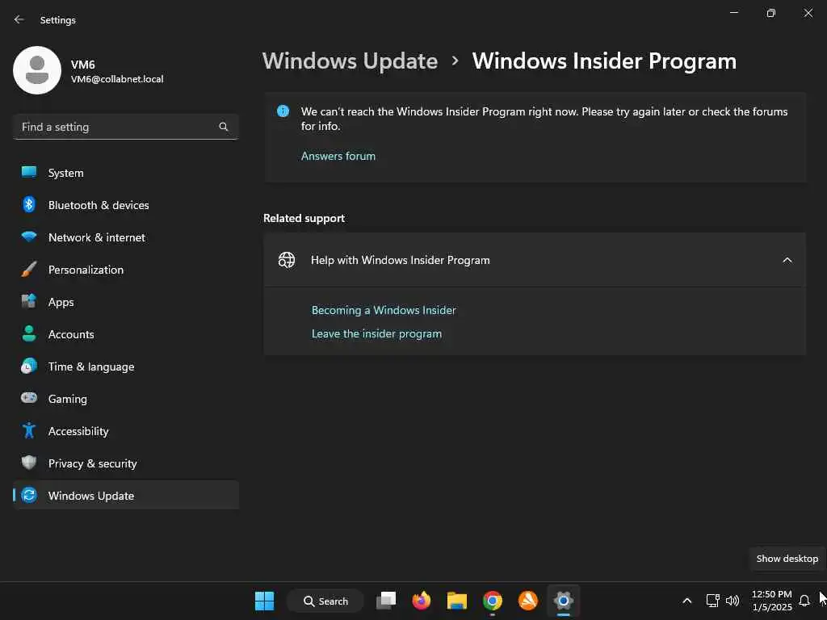Show hidden system tray icons
This screenshot has width=827, height=620.
[x=686, y=601]
